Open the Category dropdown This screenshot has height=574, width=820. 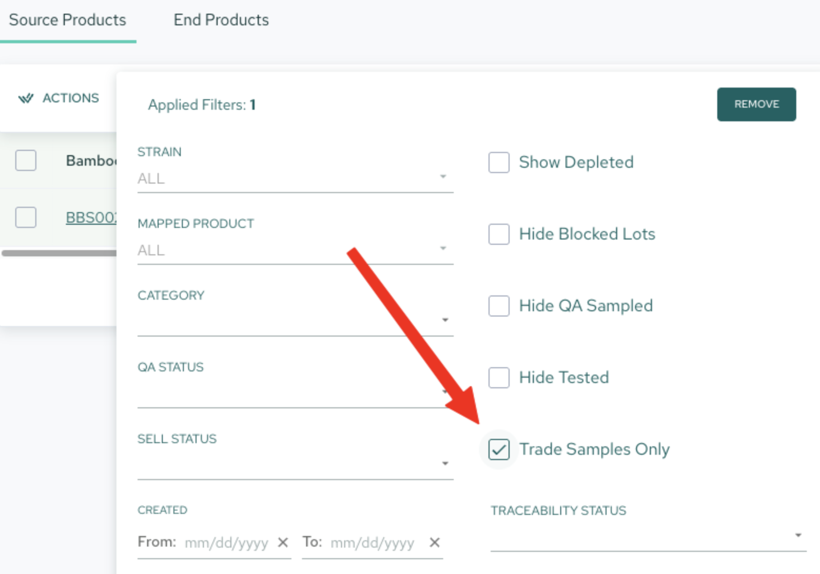coord(295,321)
